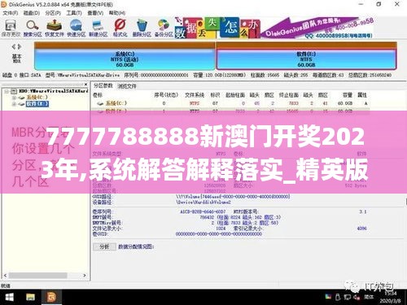Select the HD0:VMwareVirtualSATAHard tree item
407x305 pixels.
pyautogui.click(x=53, y=91)
